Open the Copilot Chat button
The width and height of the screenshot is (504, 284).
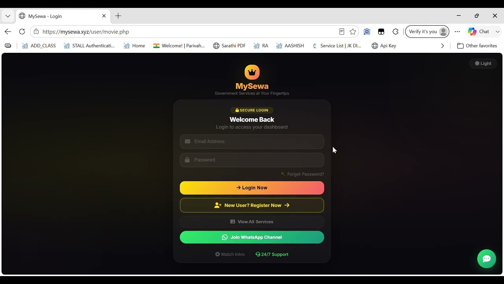click(478, 32)
